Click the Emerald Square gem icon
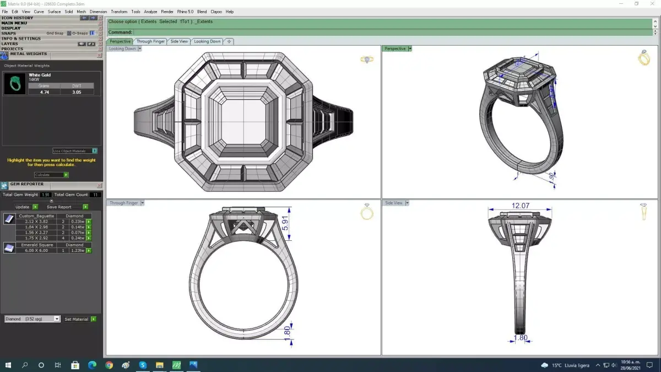Viewport: 661px width, 372px height. coord(9,247)
